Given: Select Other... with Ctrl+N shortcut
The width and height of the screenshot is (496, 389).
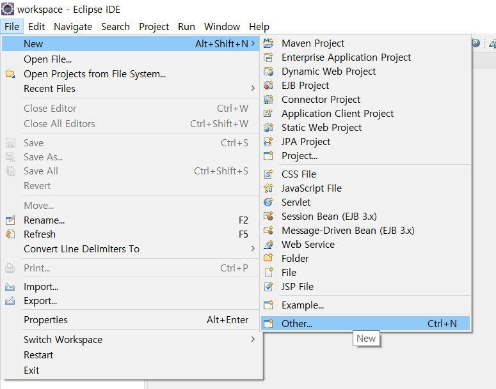Looking at the screenshot, I should 365,323.
